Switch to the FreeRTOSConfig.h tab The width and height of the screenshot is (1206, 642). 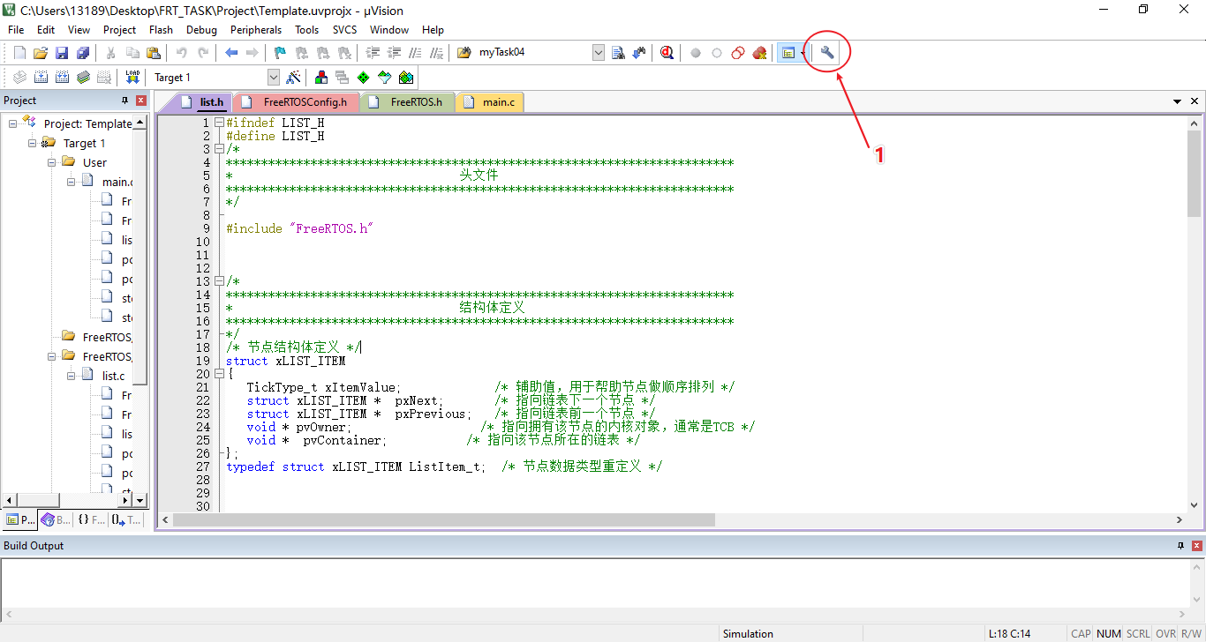[x=297, y=102]
